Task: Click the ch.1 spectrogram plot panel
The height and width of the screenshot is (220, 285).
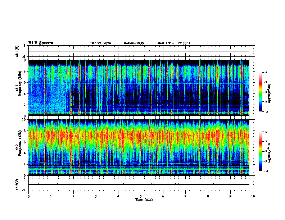Action: pyautogui.click(x=139, y=88)
